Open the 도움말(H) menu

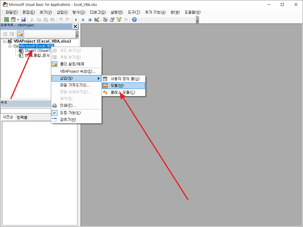pos(192,12)
